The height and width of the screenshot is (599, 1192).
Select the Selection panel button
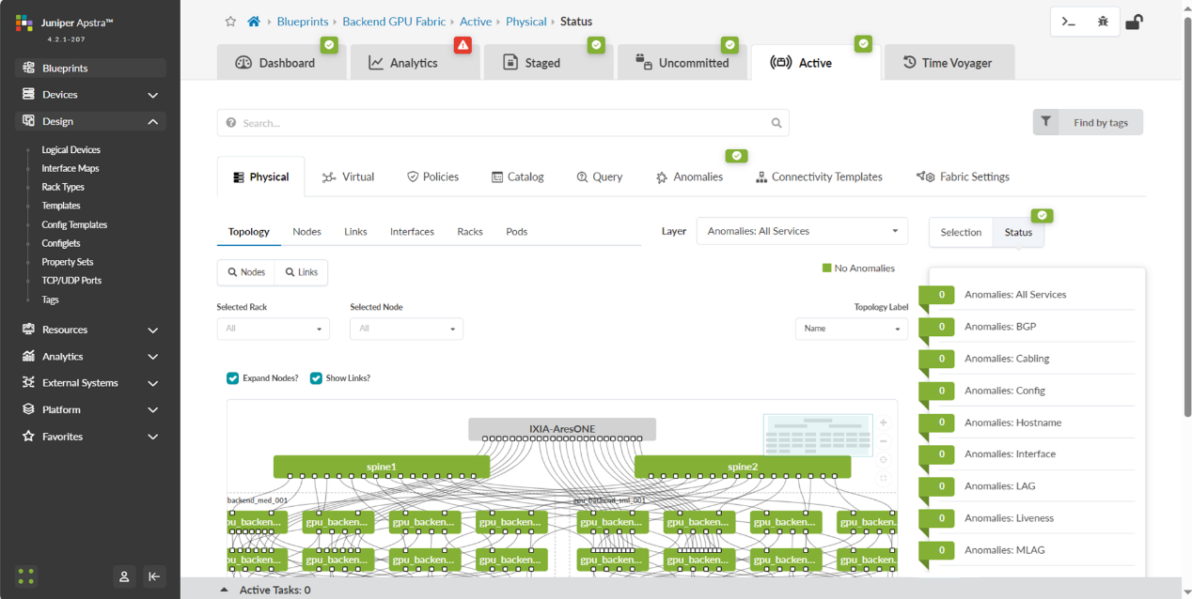tap(961, 232)
